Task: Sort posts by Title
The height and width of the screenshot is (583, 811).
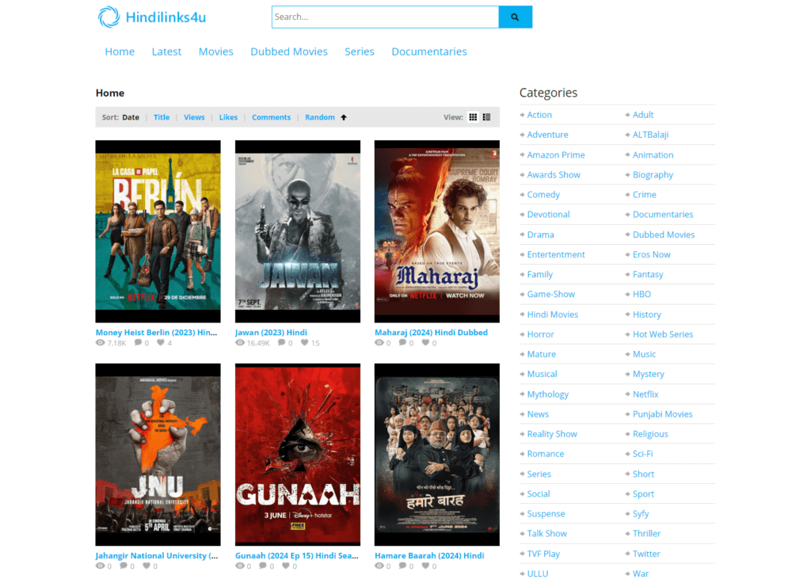Action: (162, 117)
